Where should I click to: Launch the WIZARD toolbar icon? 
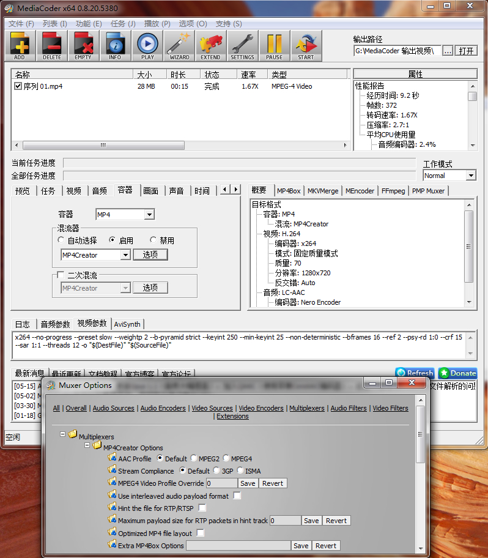[x=179, y=46]
